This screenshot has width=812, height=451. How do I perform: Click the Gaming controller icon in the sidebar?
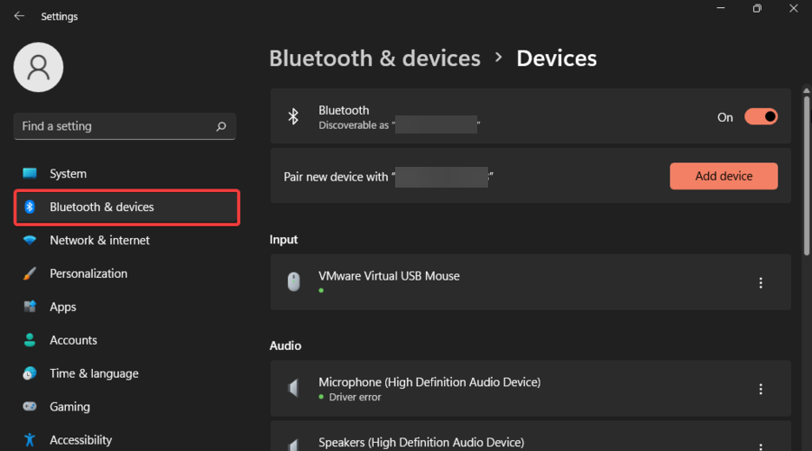(x=30, y=407)
